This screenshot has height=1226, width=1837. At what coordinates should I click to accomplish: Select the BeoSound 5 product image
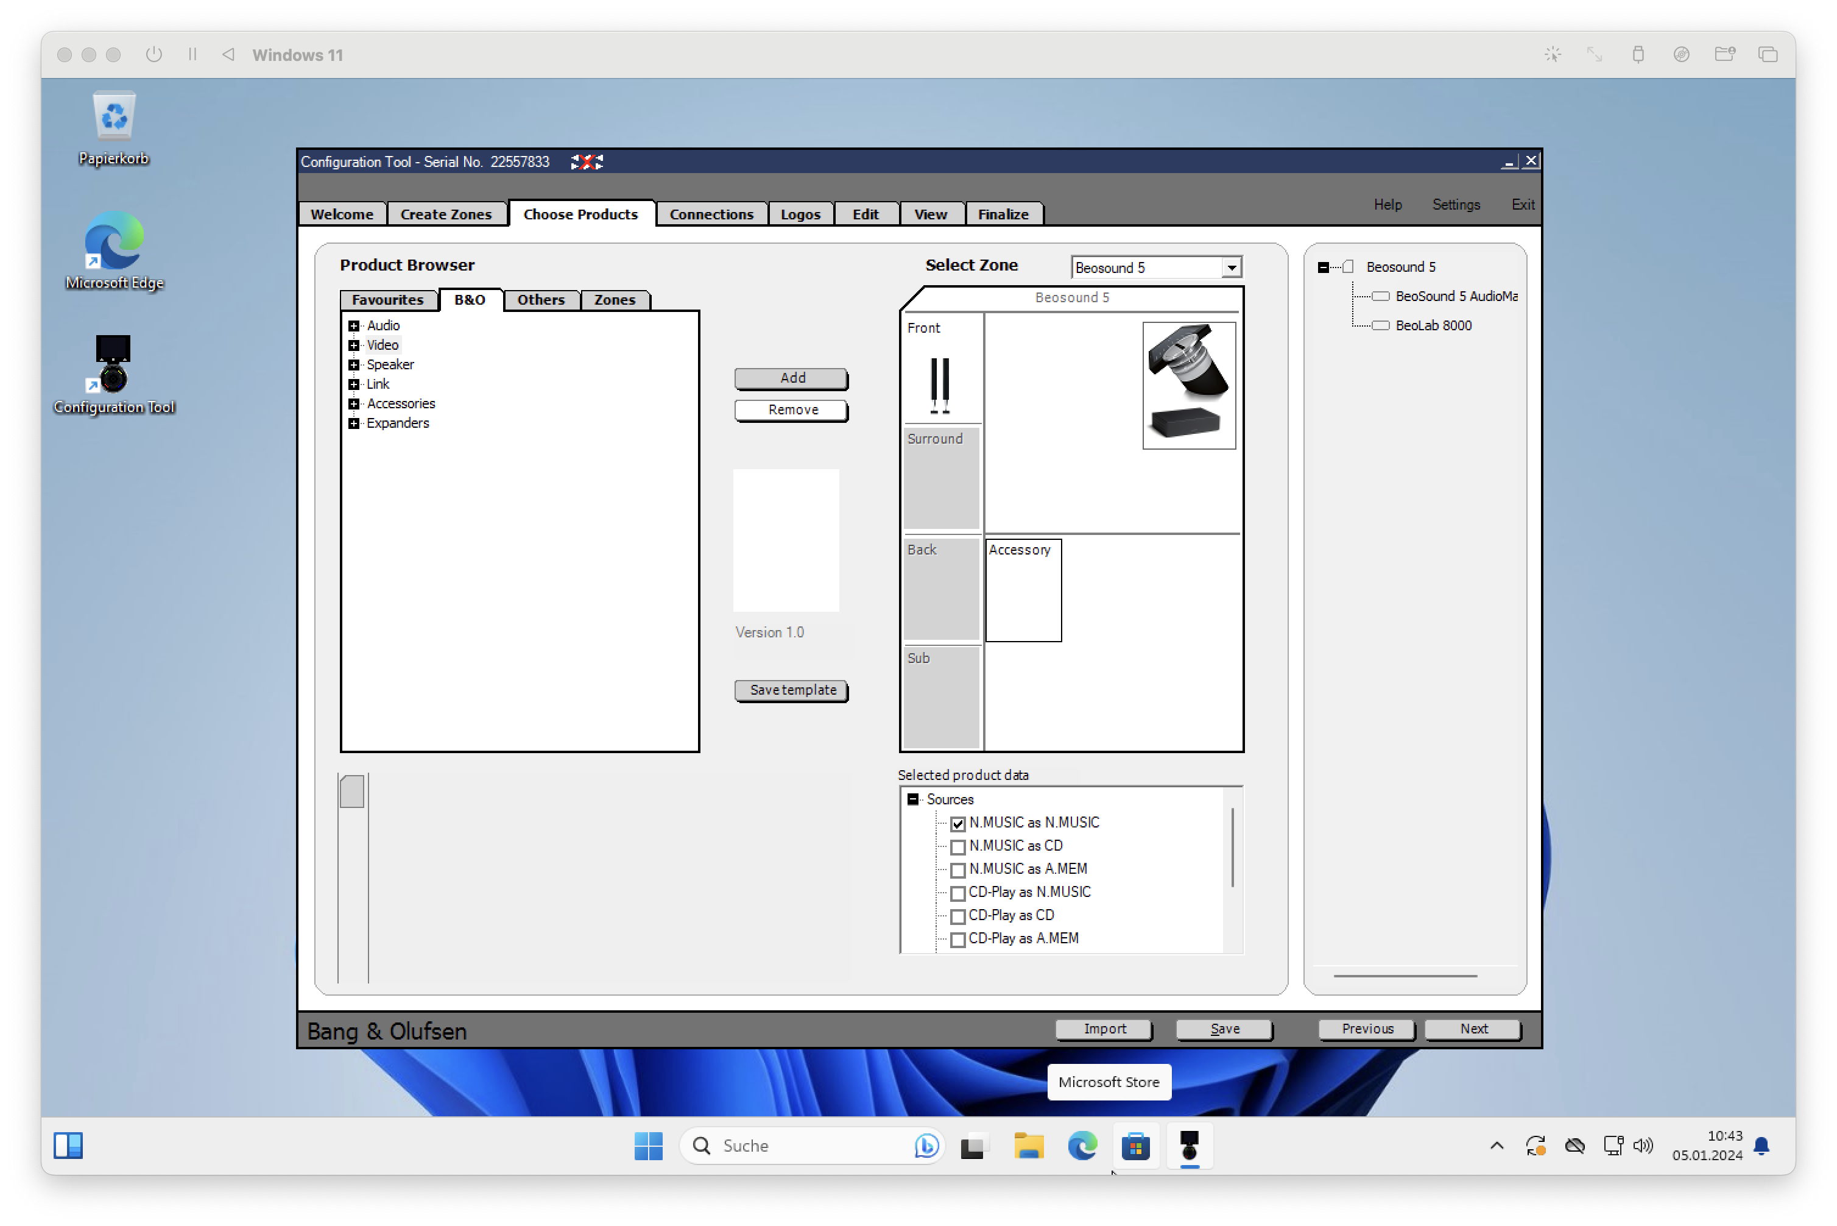click(x=1188, y=386)
